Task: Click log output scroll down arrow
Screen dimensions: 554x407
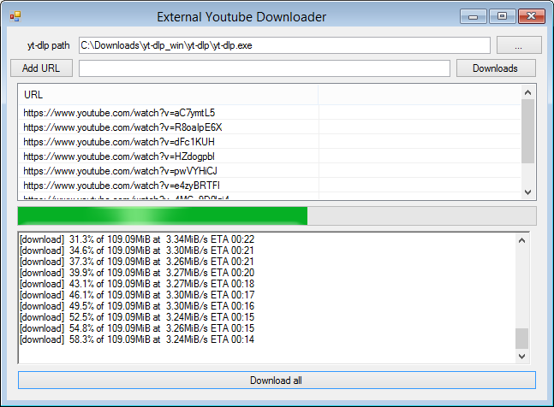Action: tap(521, 357)
